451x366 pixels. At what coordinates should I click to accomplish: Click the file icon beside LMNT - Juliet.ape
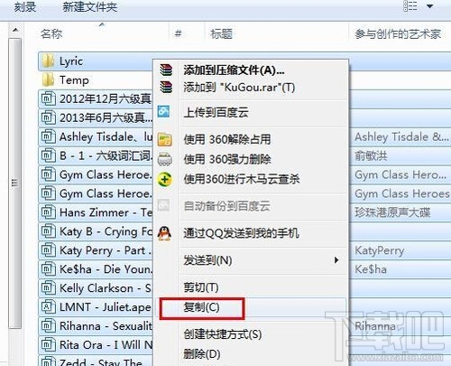pyautogui.click(x=49, y=307)
